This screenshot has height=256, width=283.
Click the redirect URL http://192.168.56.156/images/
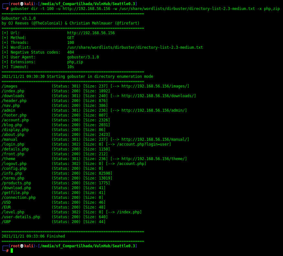(154, 86)
